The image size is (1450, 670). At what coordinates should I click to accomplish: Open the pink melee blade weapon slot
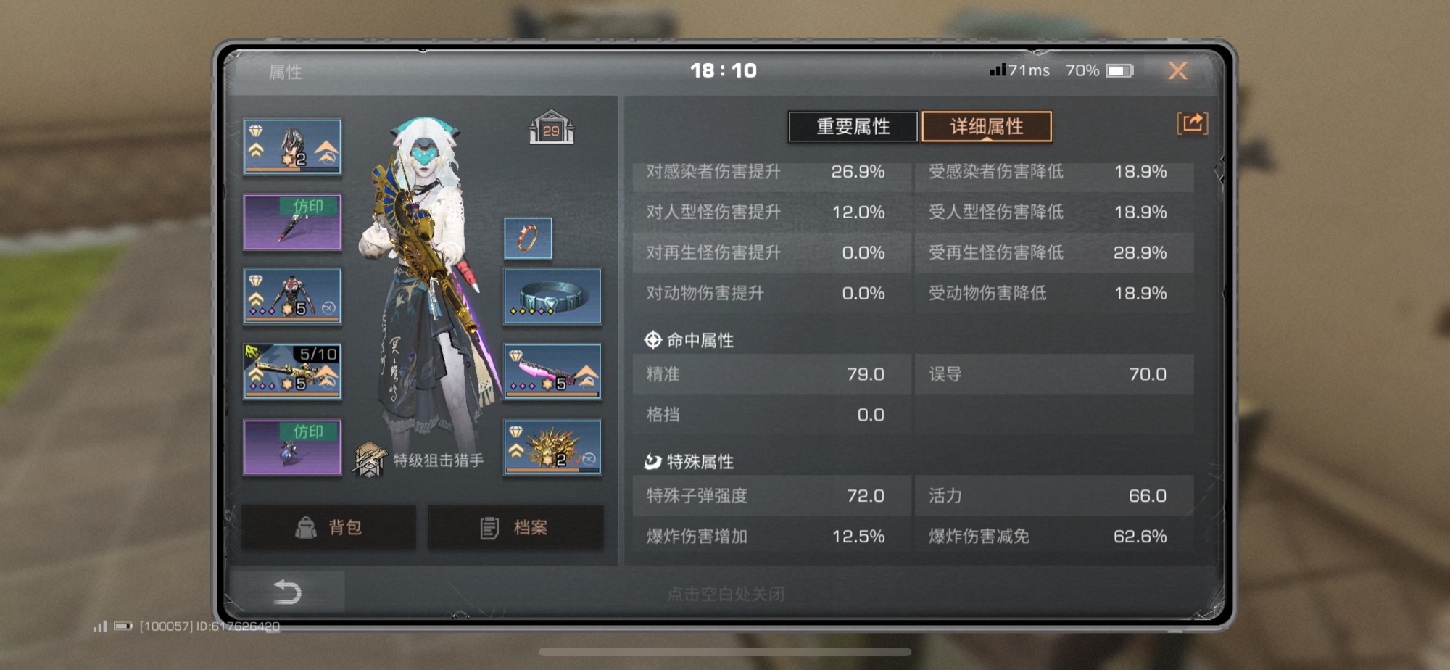[552, 371]
